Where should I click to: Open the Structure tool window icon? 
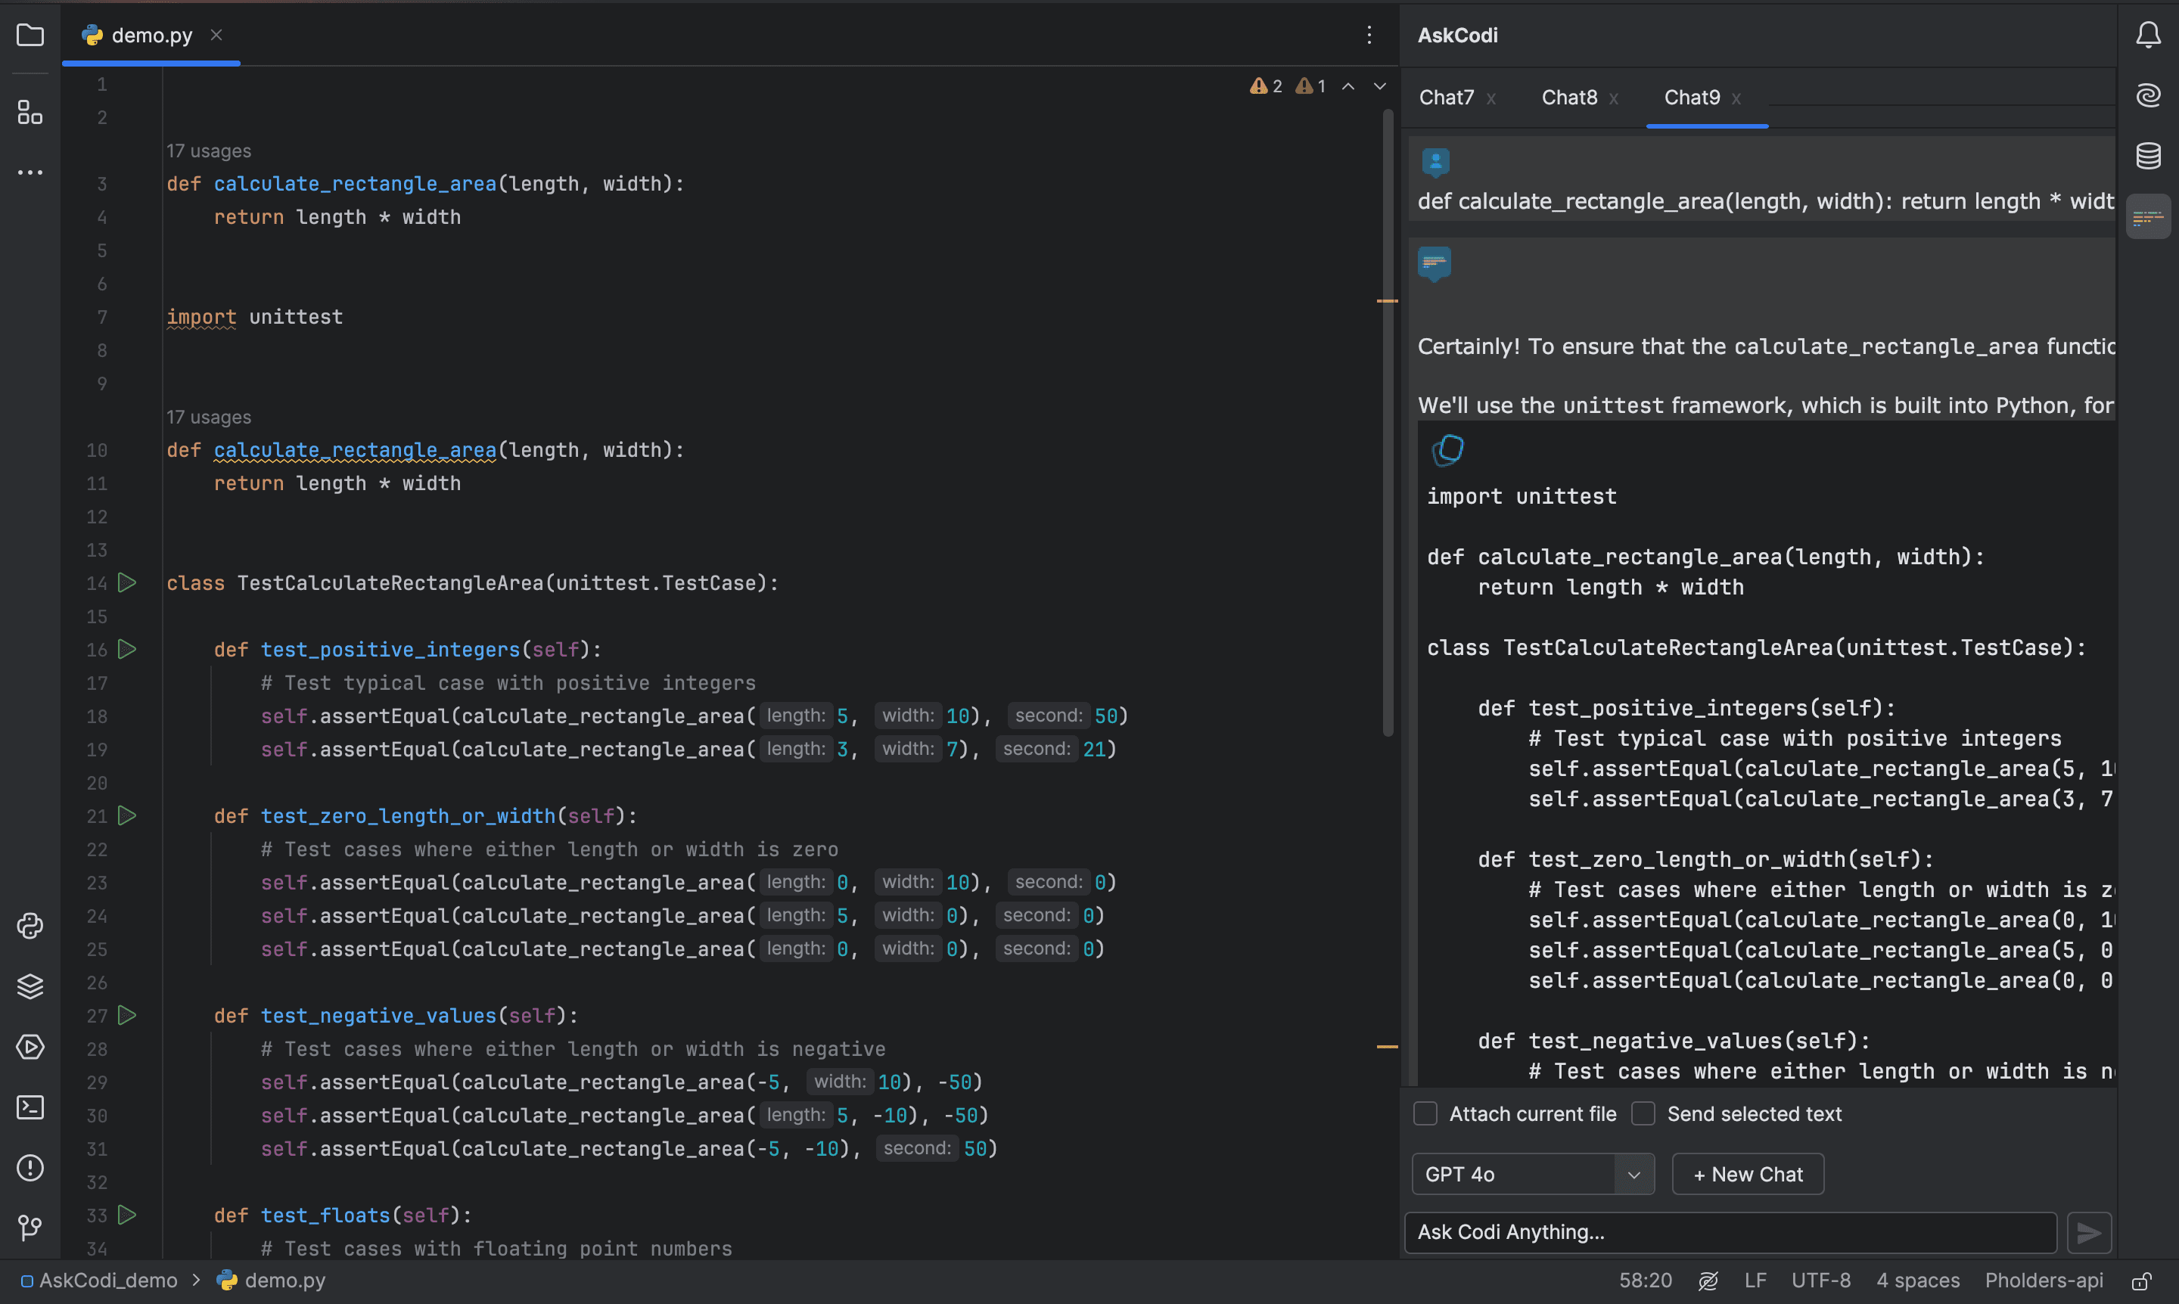click(x=30, y=112)
